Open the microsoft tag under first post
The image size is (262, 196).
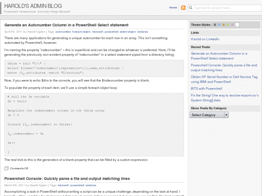97,32
